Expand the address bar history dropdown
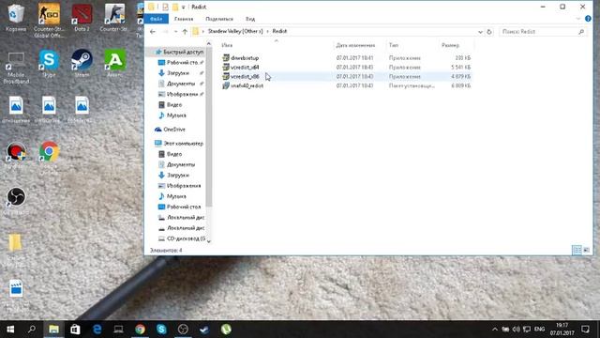Screen dimensions: 600x338 [480, 32]
